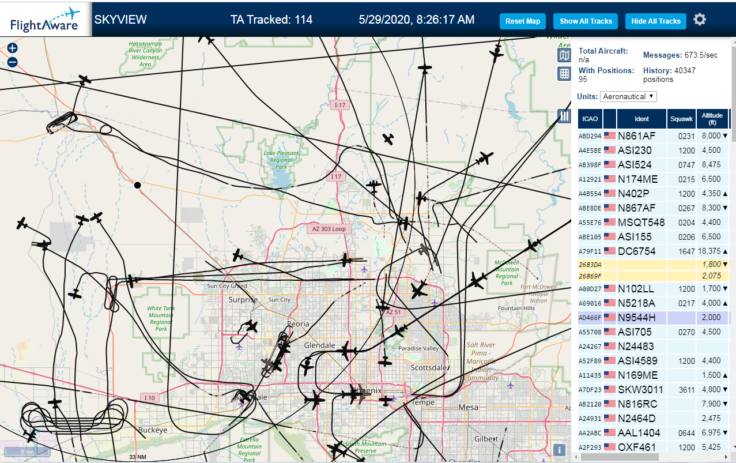Open the settings gear icon
Screen dimensions: 736x463
(700, 20)
